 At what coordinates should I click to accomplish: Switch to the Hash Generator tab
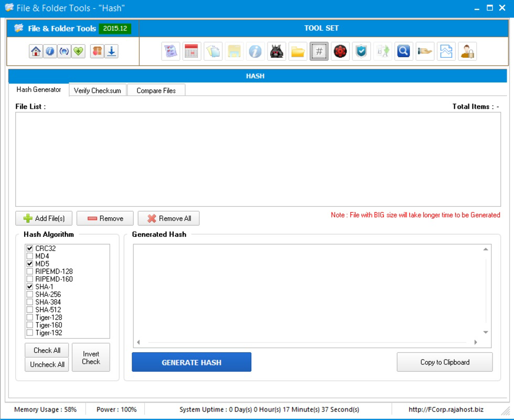point(39,90)
